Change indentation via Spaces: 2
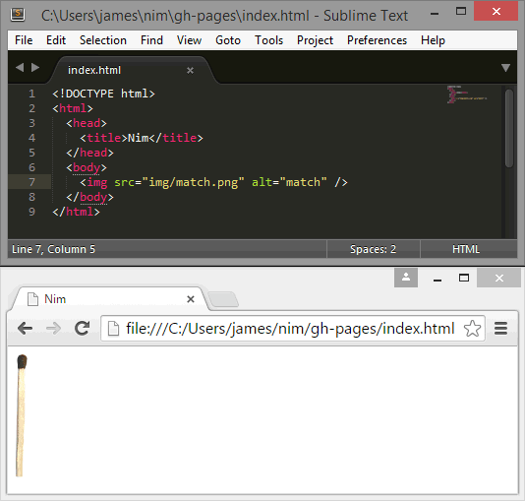The width and height of the screenshot is (525, 501). [x=373, y=249]
